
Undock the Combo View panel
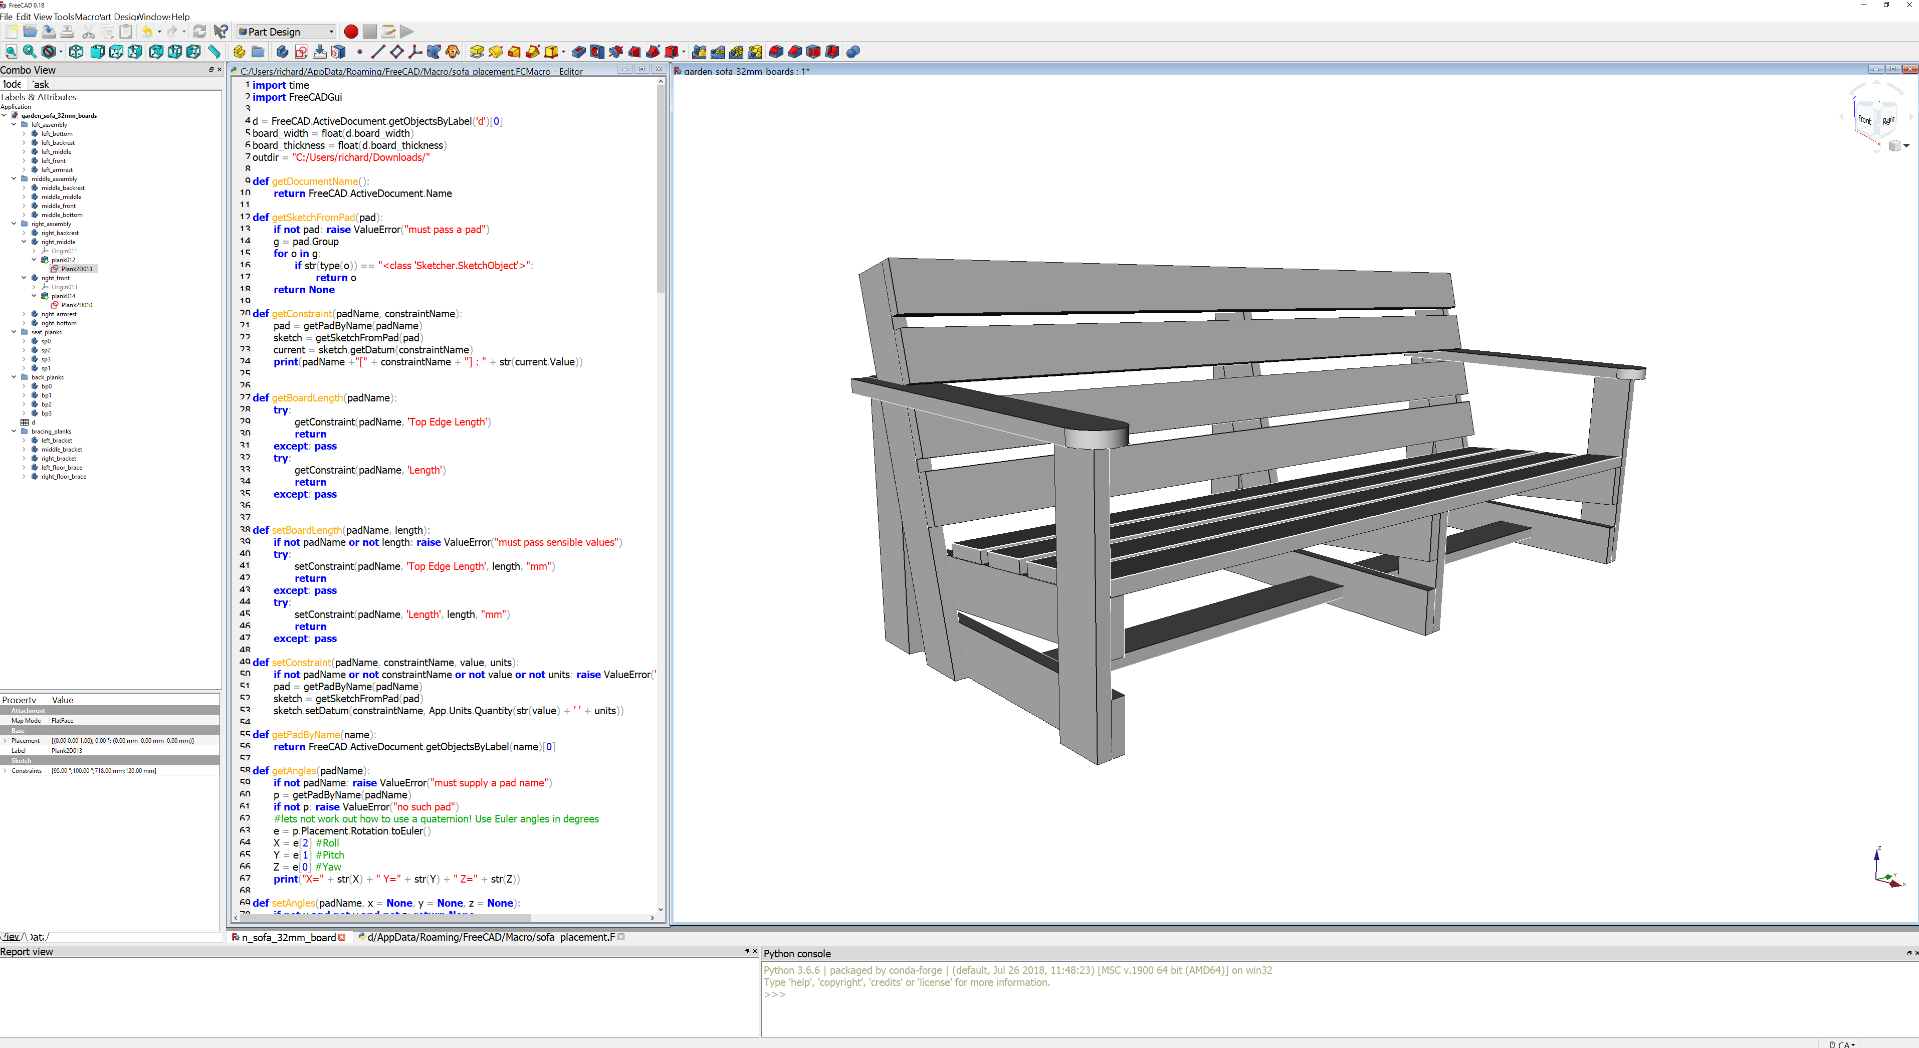(211, 69)
